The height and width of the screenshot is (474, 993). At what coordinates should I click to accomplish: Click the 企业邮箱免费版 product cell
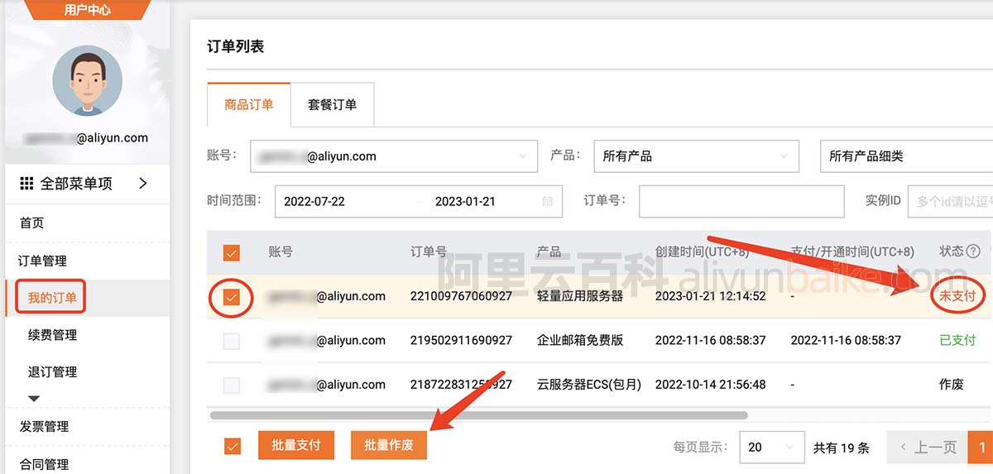(x=579, y=340)
